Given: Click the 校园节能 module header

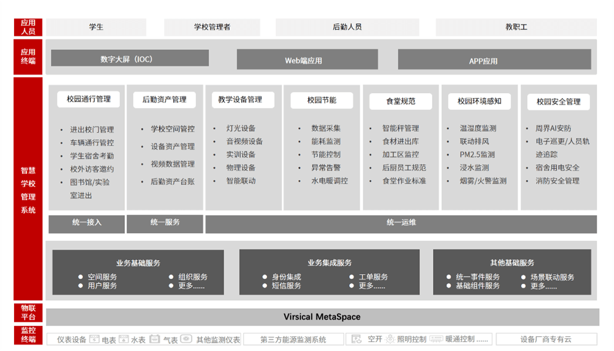Looking at the screenshot, I should (x=322, y=100).
